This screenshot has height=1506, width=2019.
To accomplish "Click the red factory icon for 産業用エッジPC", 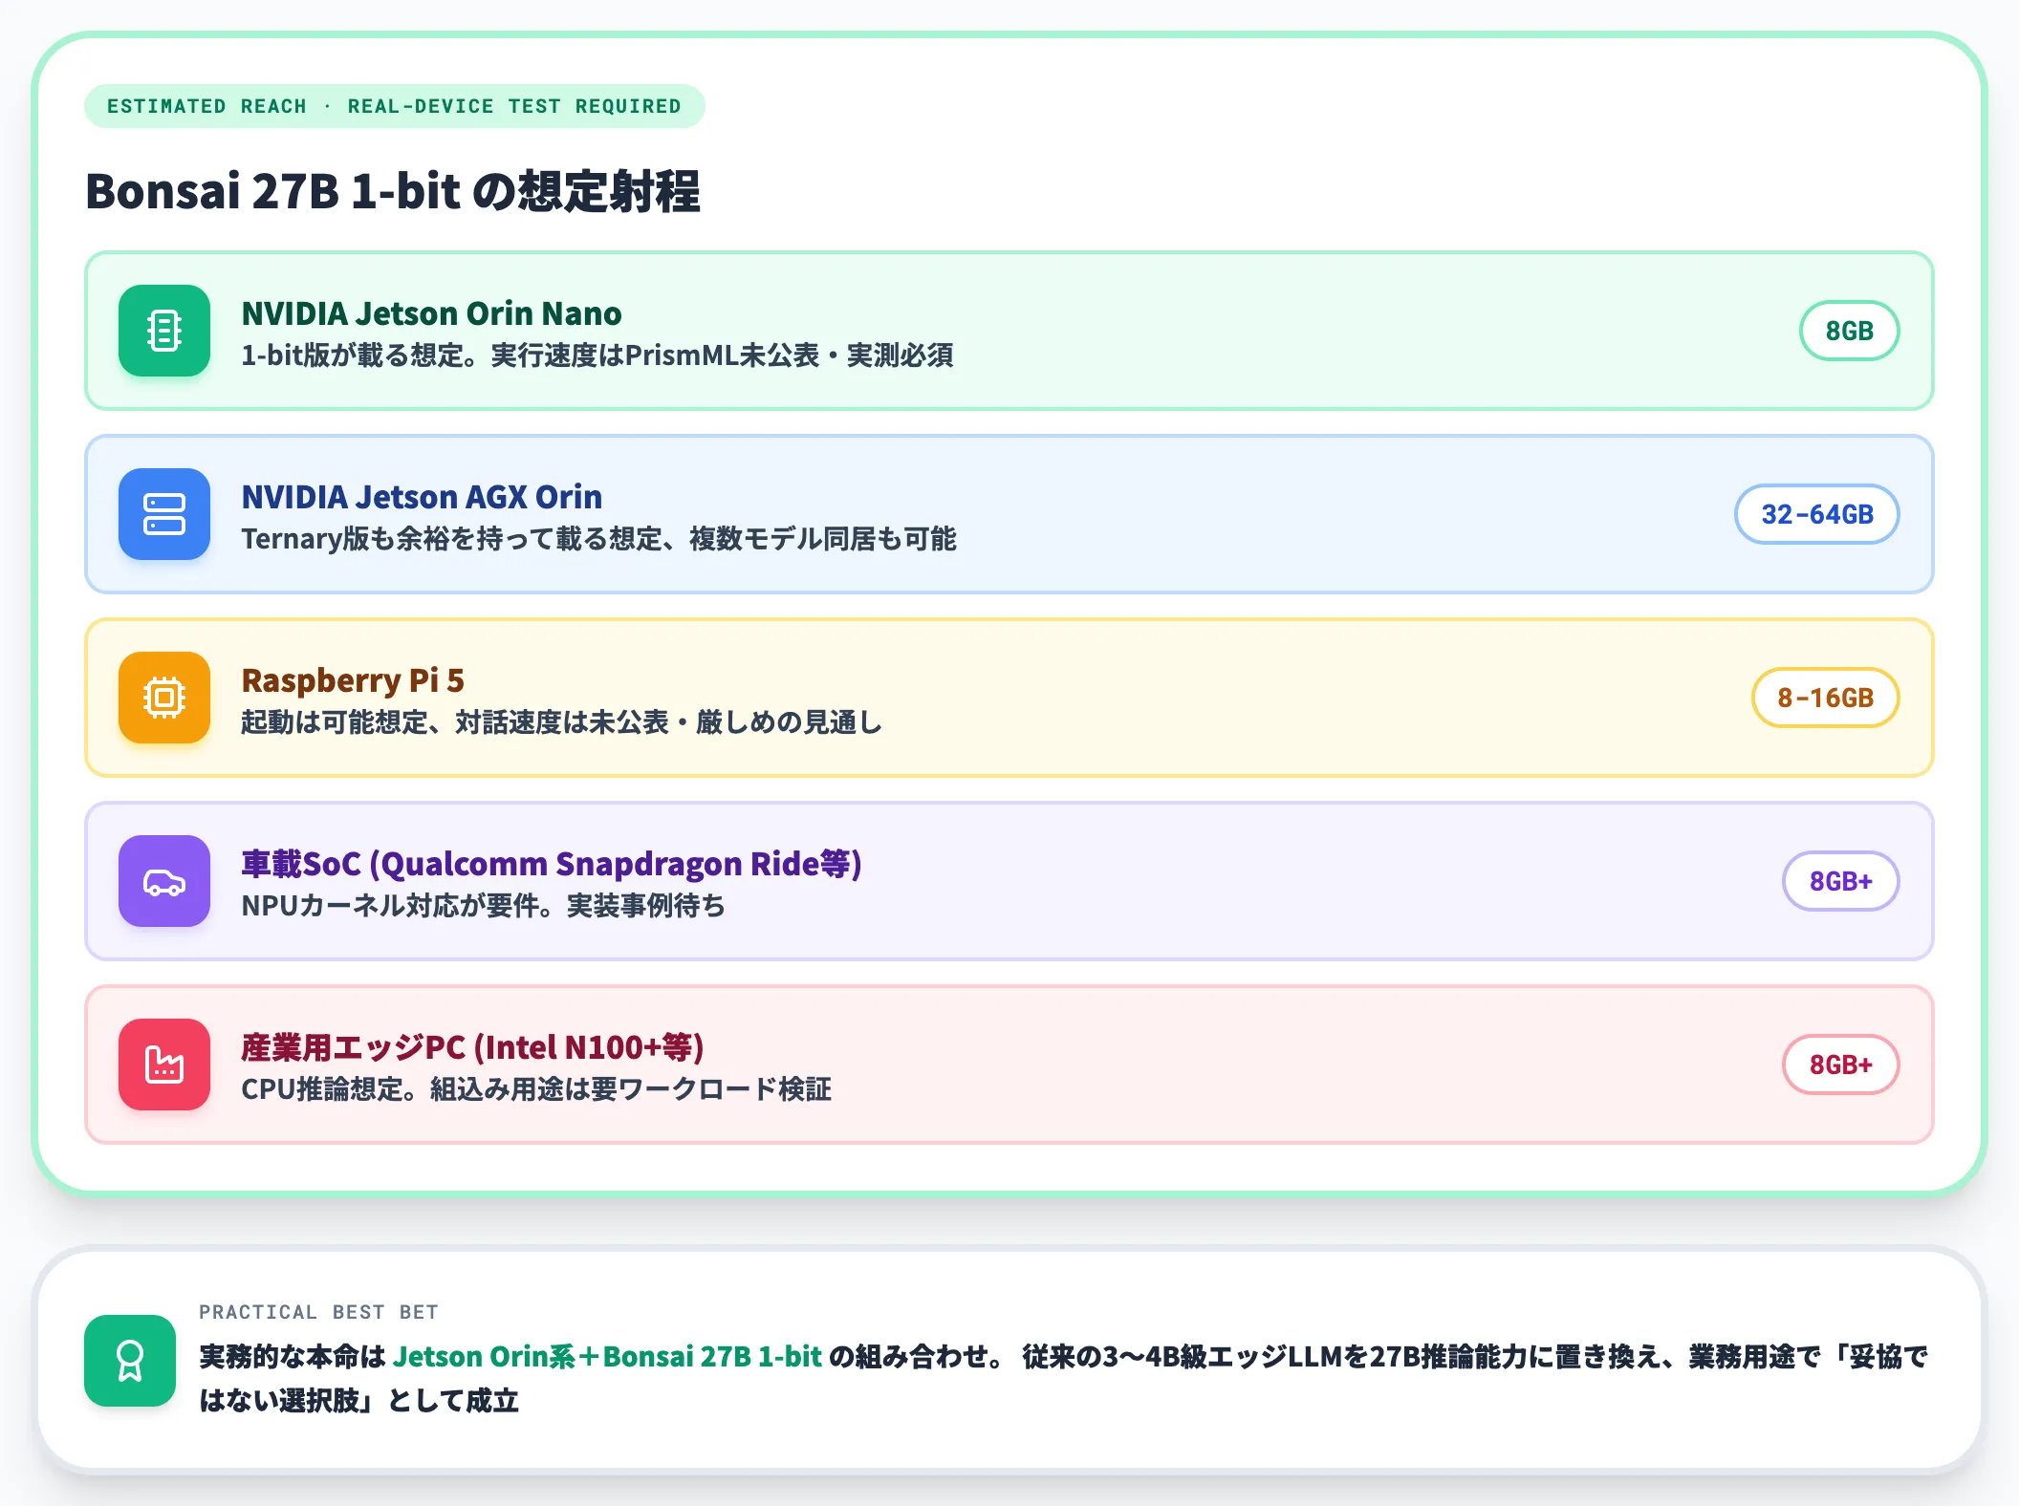I will coord(164,1065).
